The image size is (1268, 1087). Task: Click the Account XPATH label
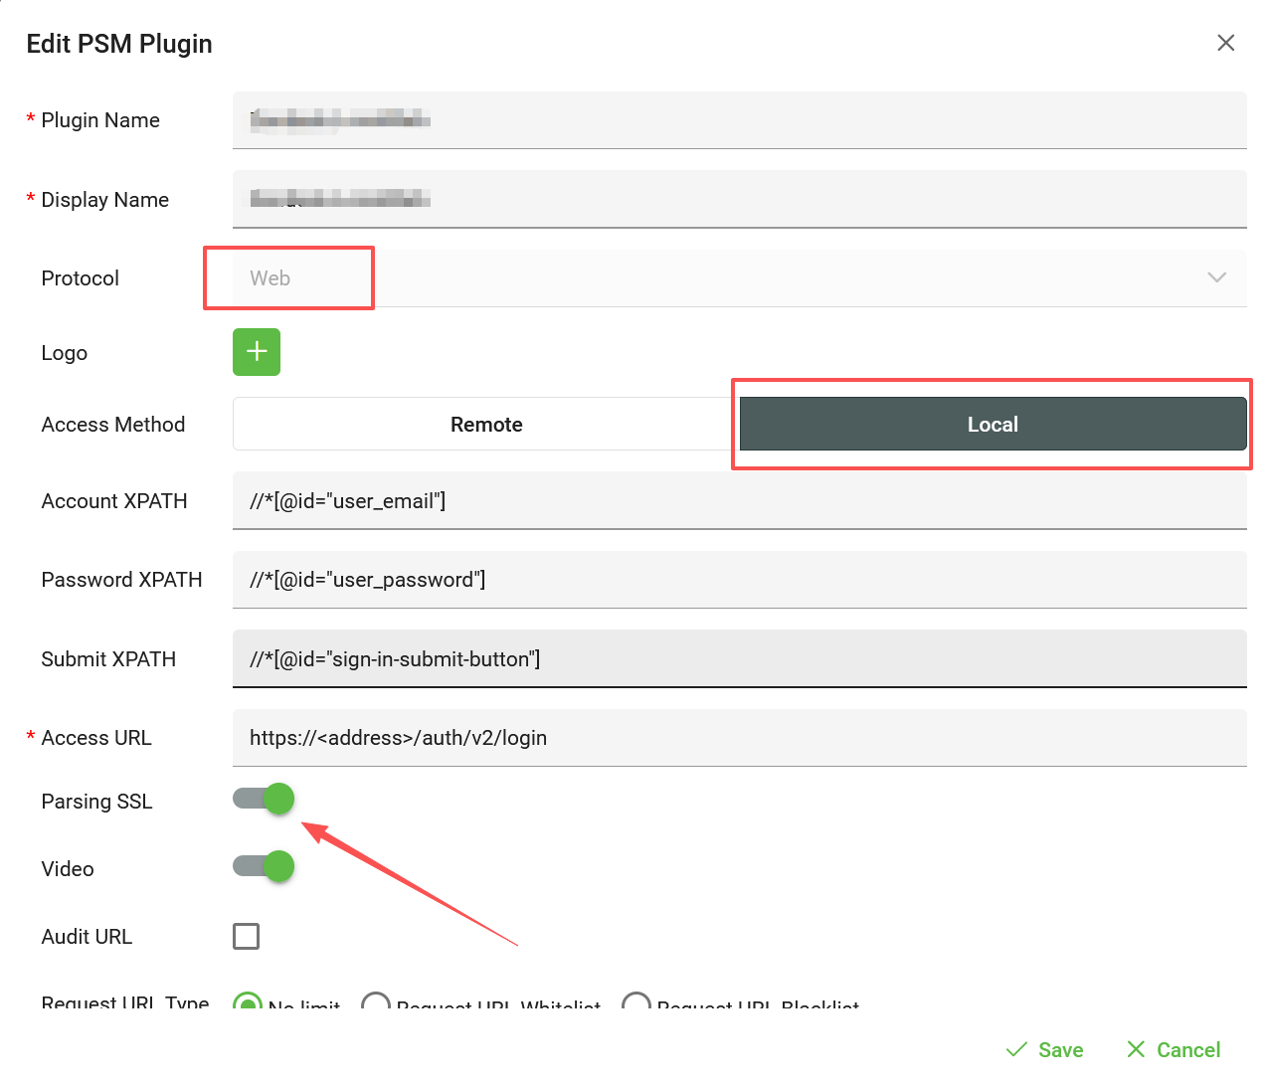114,501
